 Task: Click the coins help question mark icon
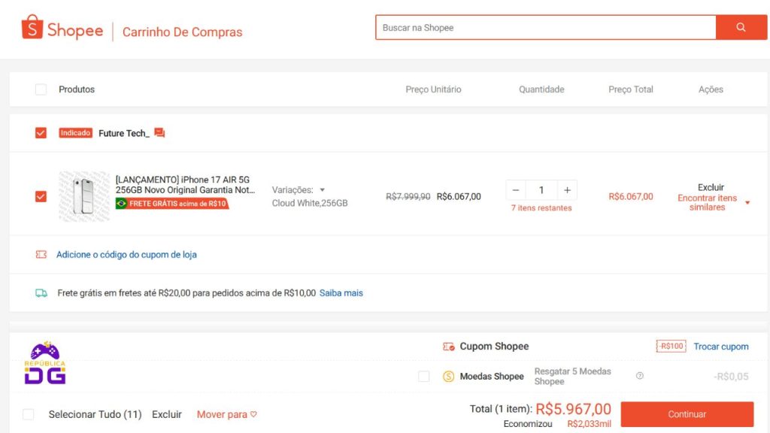[640, 376]
